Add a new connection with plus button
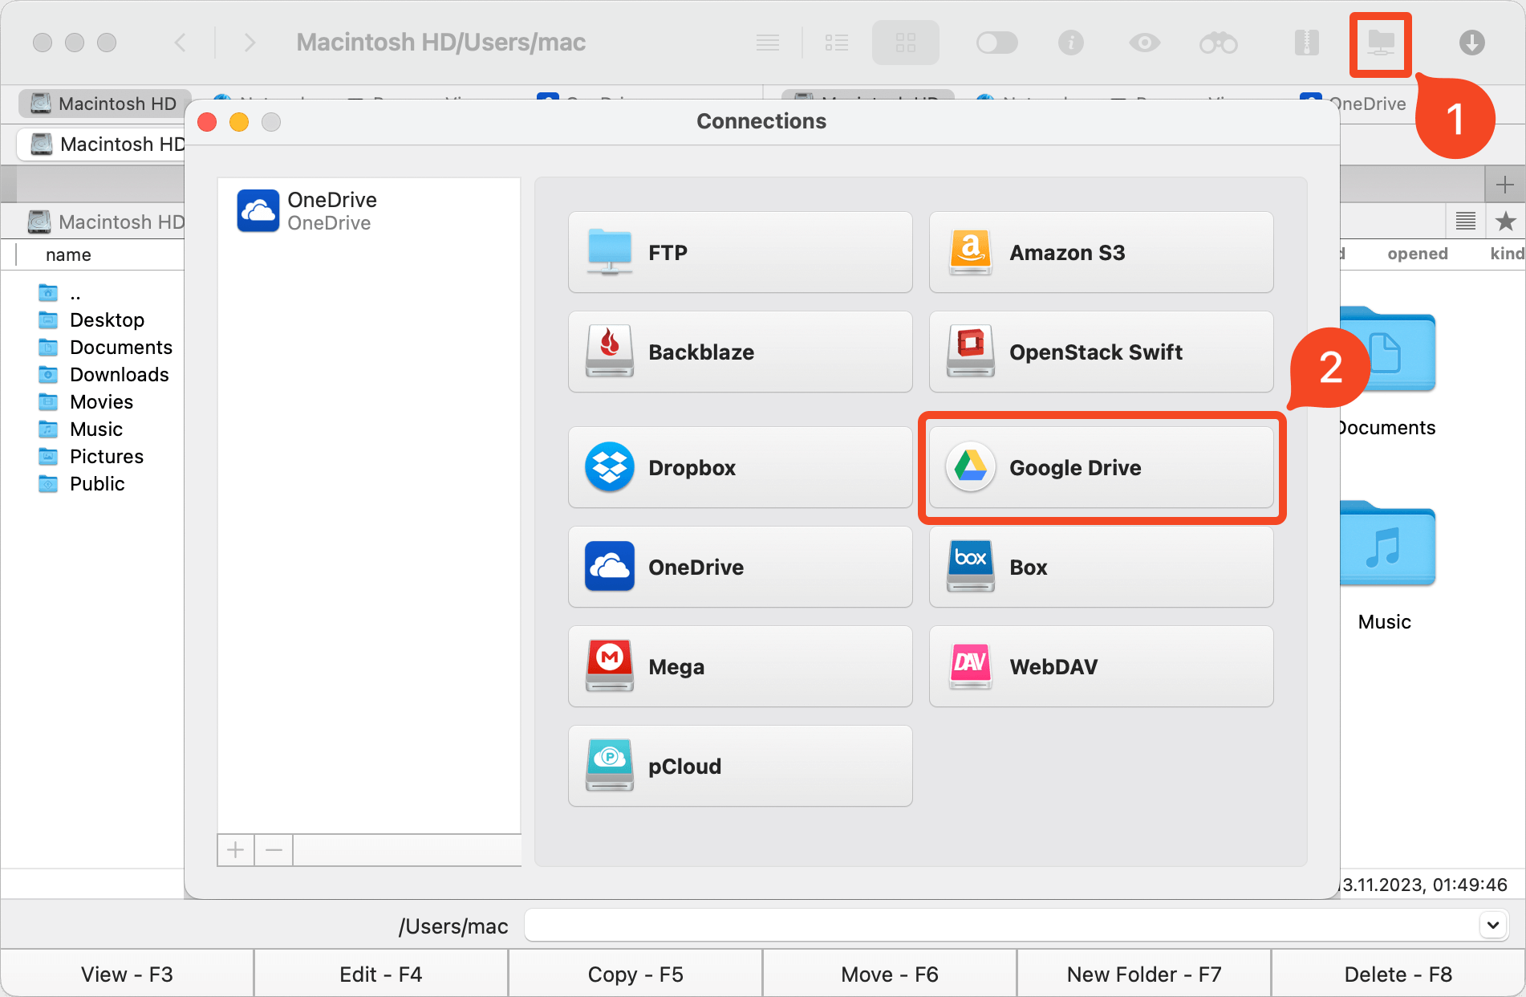This screenshot has width=1526, height=997. coord(236,850)
